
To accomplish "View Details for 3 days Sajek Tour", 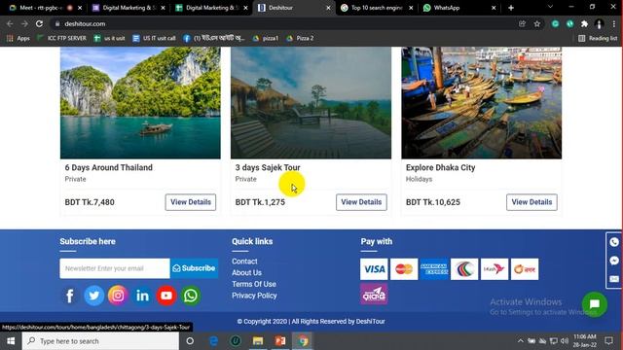I will click(361, 202).
